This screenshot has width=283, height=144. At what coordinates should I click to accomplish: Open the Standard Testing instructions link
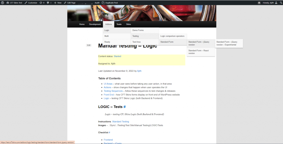coord(120,122)
